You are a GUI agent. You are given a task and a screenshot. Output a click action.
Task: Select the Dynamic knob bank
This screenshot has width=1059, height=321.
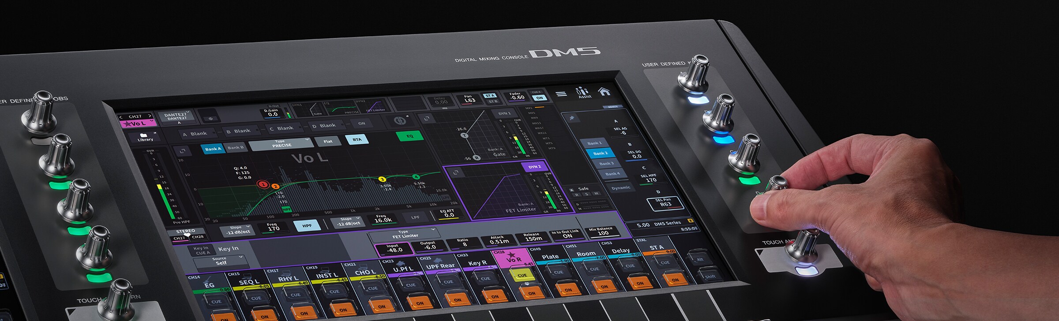tap(621, 188)
